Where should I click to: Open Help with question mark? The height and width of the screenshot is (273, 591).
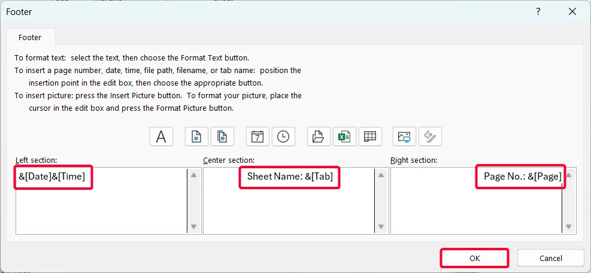pyautogui.click(x=538, y=12)
